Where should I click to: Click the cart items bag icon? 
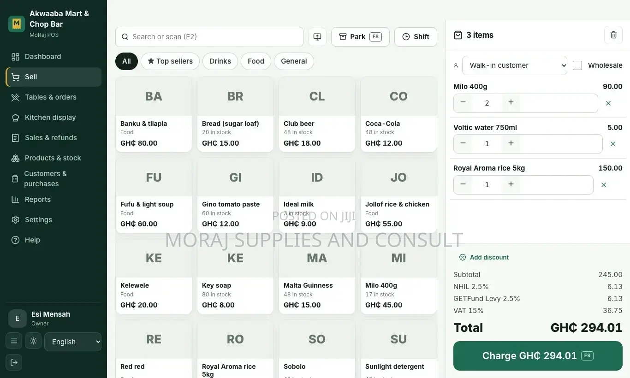(x=458, y=35)
